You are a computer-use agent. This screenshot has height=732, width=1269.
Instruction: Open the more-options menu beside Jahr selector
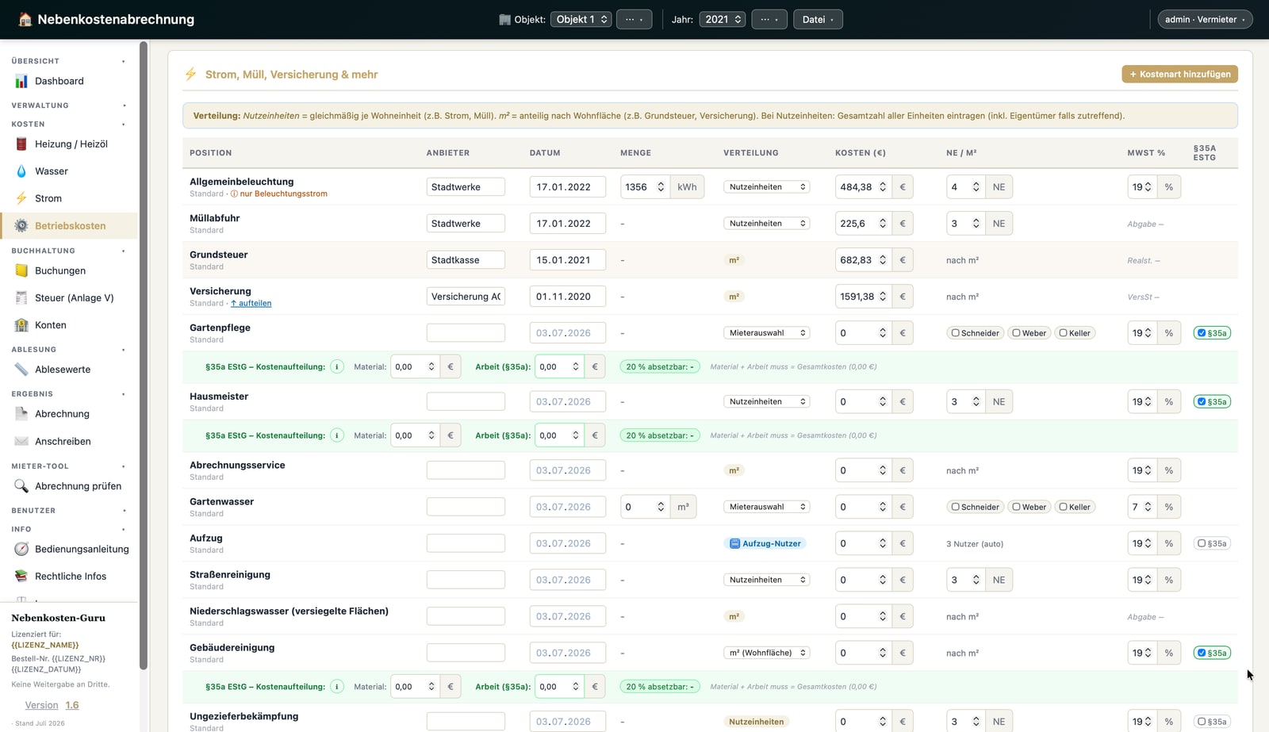tap(769, 19)
